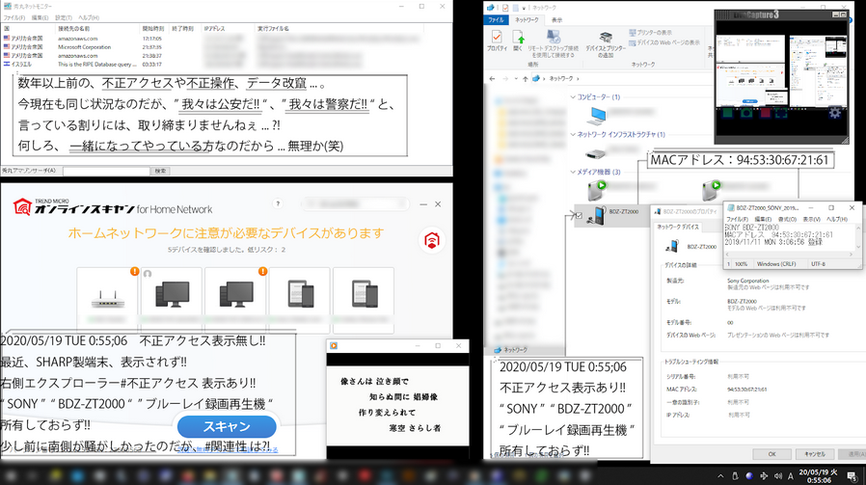The width and height of the screenshot is (866, 485).
Task: Select the router icon under infrastructure
Action: 596,153
